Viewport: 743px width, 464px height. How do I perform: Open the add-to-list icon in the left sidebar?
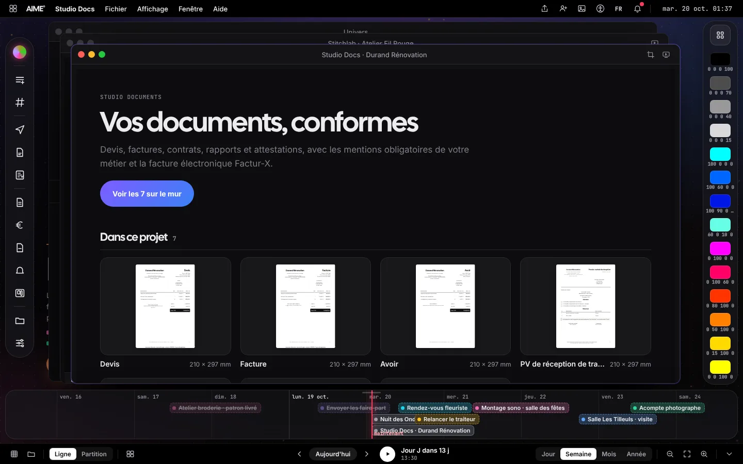[x=20, y=80]
